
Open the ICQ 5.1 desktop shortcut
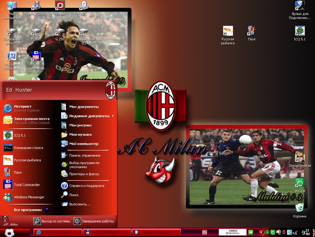coord(299,33)
